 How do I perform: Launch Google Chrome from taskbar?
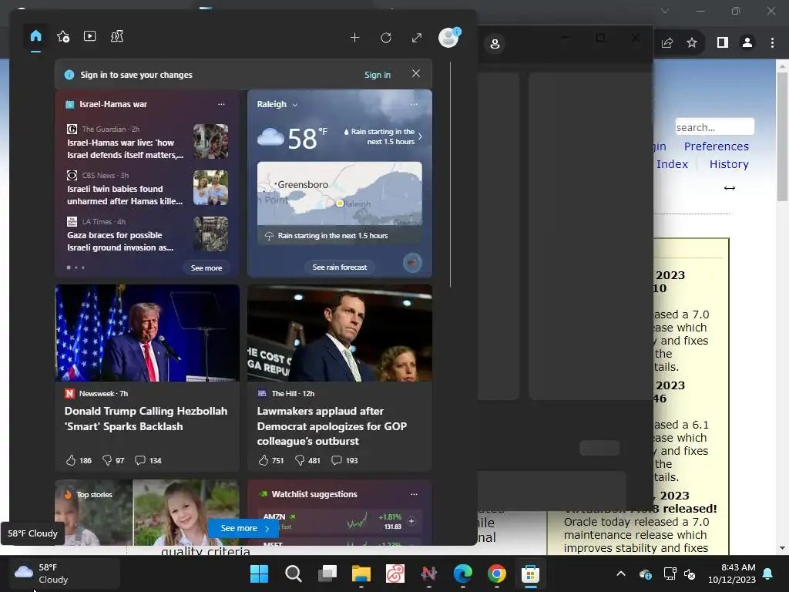click(x=497, y=573)
